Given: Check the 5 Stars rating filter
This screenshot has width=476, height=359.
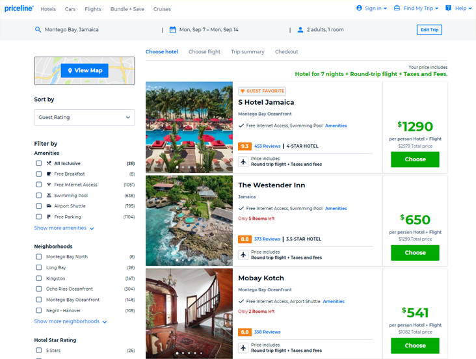Looking at the screenshot, I should click(39, 350).
